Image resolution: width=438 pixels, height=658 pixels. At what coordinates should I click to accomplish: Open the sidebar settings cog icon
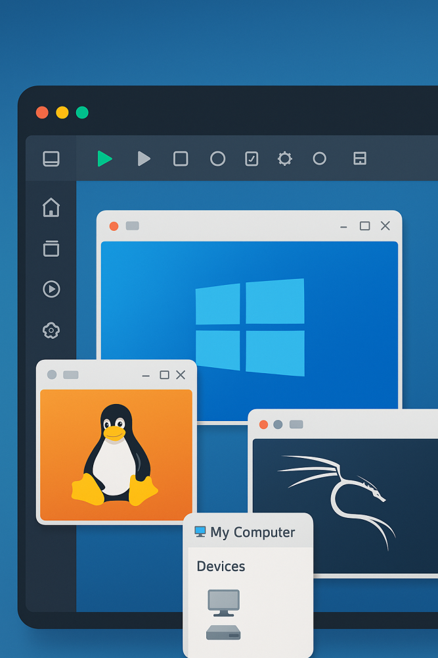tap(51, 331)
